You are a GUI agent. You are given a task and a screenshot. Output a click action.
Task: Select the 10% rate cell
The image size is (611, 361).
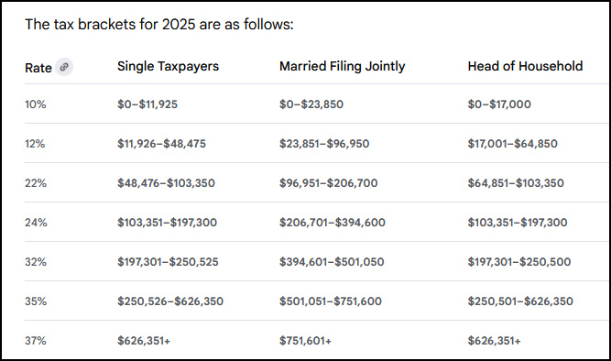point(36,104)
